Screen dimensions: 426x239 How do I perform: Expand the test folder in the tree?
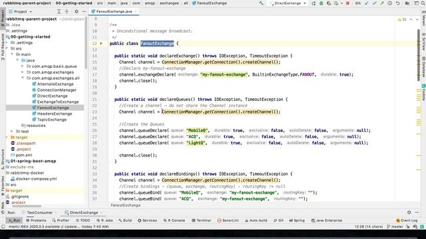[12, 131]
